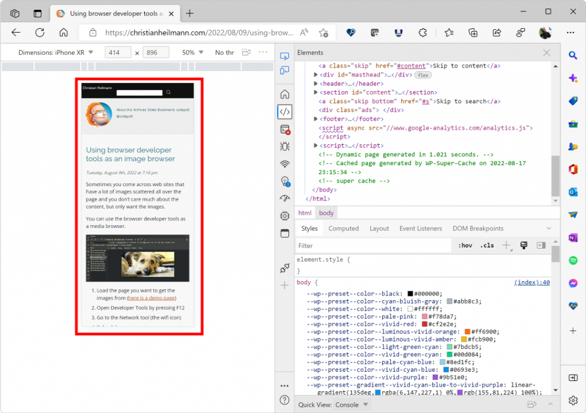Open Tools briefcase icon in sidebar

click(x=573, y=124)
